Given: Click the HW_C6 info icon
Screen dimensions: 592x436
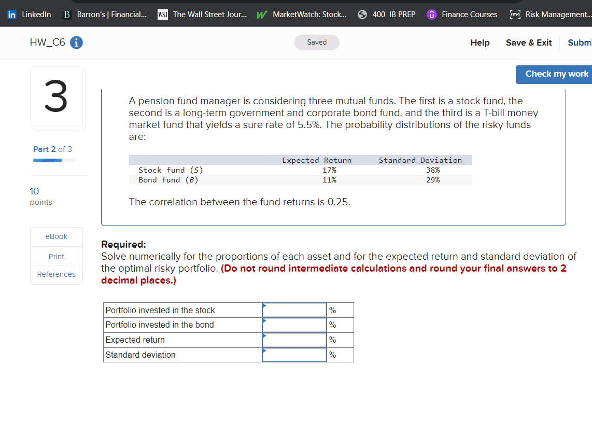Looking at the screenshot, I should (x=76, y=43).
